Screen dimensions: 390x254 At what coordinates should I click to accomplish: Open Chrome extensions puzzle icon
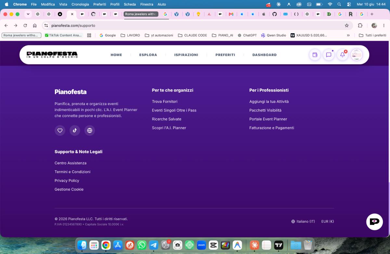[x=360, y=25]
